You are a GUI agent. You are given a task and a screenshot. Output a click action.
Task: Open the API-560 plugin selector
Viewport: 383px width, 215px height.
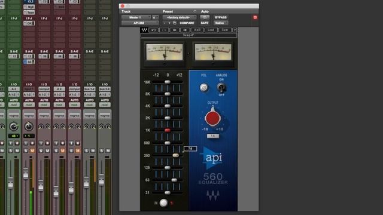[x=140, y=23]
